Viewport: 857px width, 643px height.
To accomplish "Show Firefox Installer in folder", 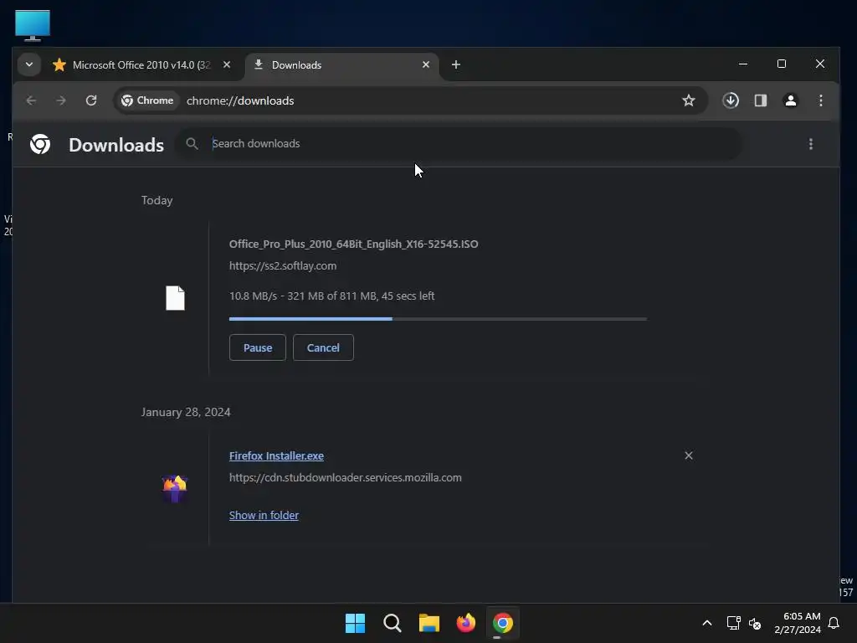I will [264, 515].
